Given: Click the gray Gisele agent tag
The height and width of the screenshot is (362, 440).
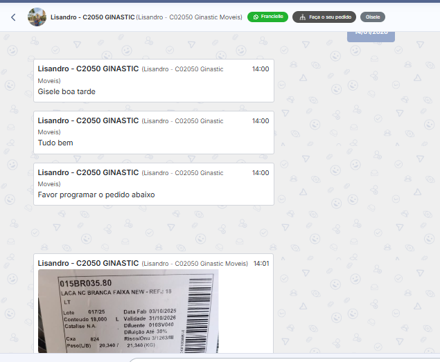Looking at the screenshot, I should click(x=373, y=17).
